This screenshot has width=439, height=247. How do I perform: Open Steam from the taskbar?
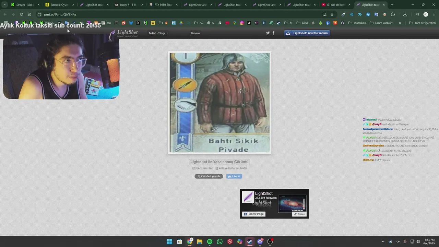tap(250, 242)
